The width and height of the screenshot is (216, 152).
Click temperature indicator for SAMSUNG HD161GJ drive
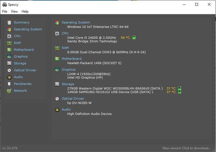tap(180, 92)
